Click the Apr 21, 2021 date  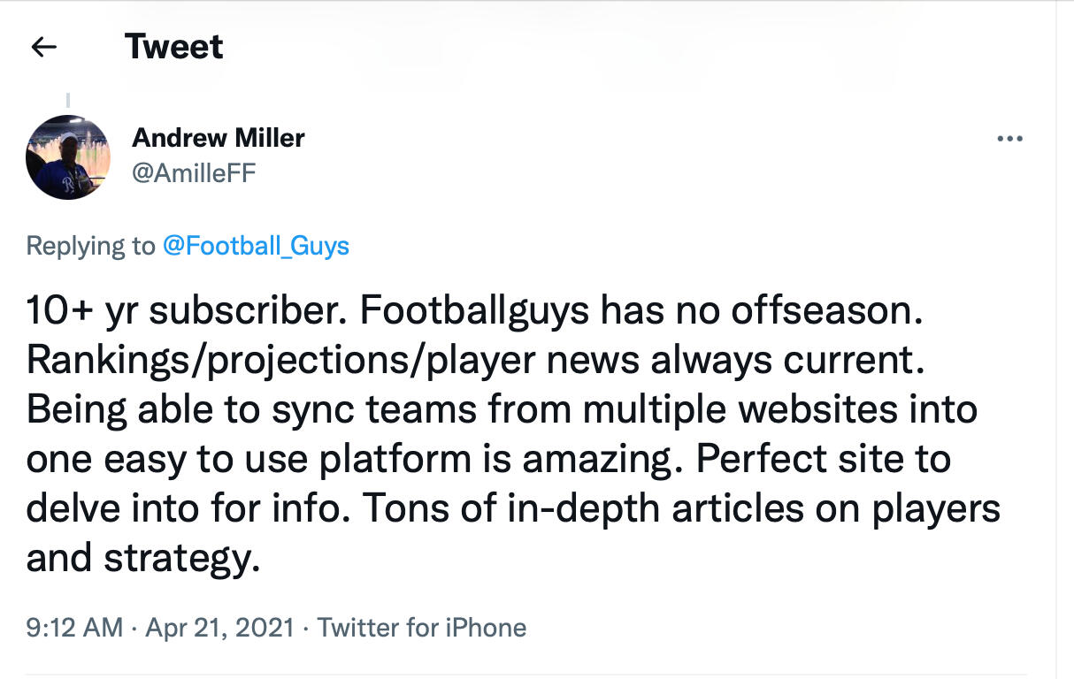[x=219, y=628]
